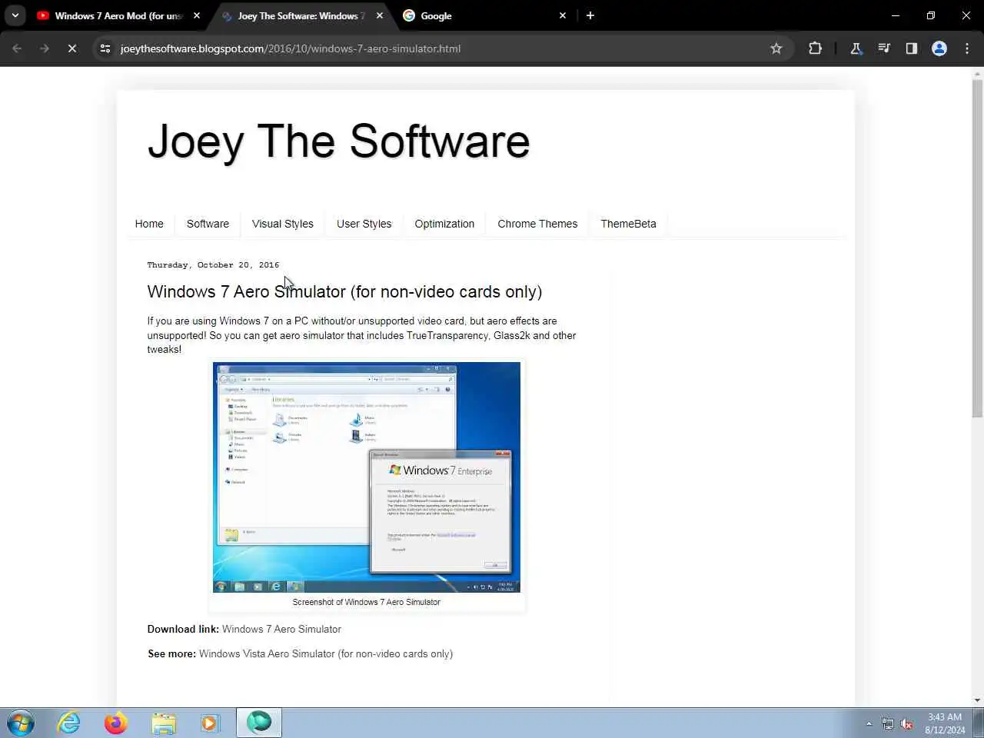Click the active browser taskbar button
The height and width of the screenshot is (738, 984).
click(259, 723)
